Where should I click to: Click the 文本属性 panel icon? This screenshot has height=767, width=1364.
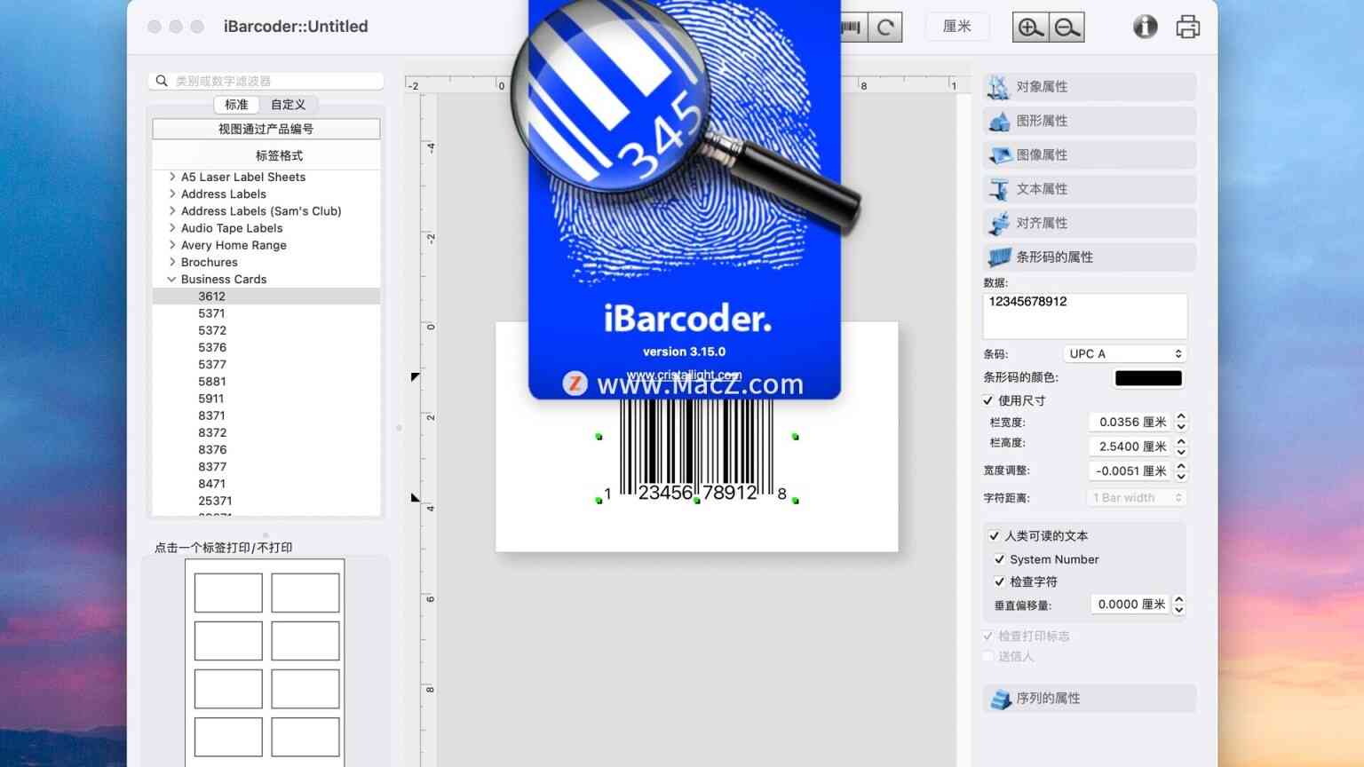pyautogui.click(x=999, y=189)
